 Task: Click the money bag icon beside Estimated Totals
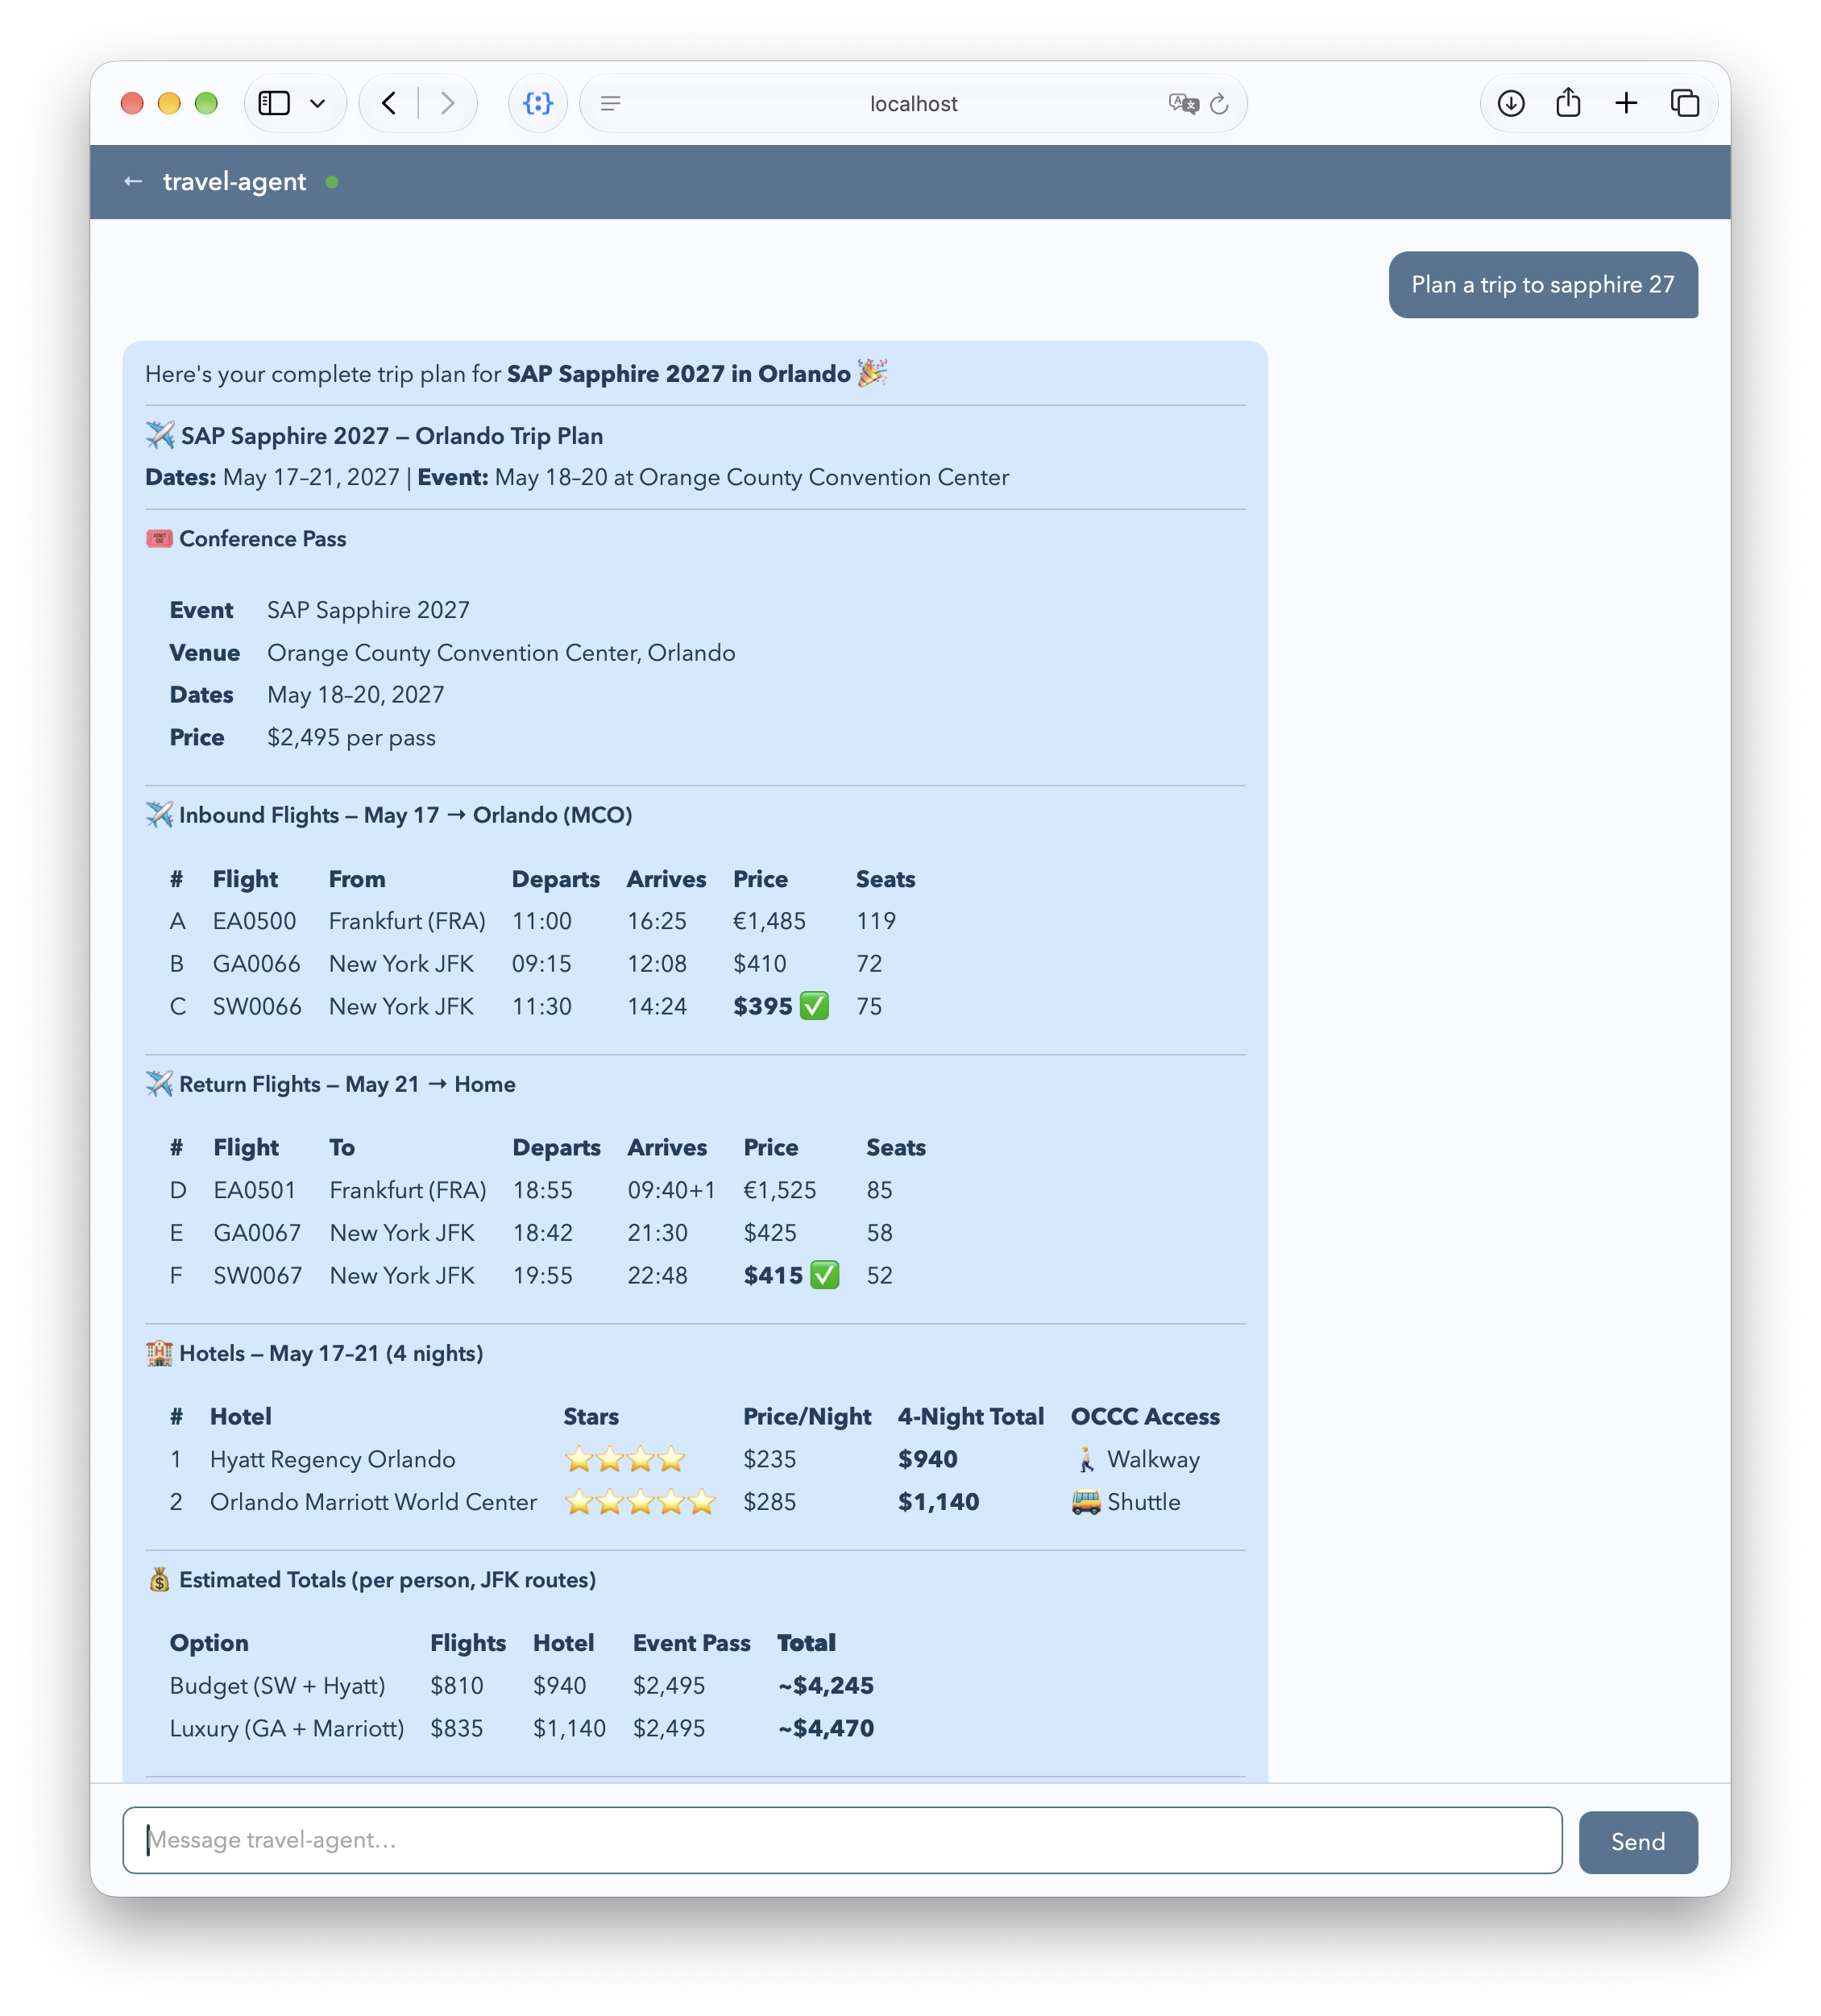point(159,1579)
